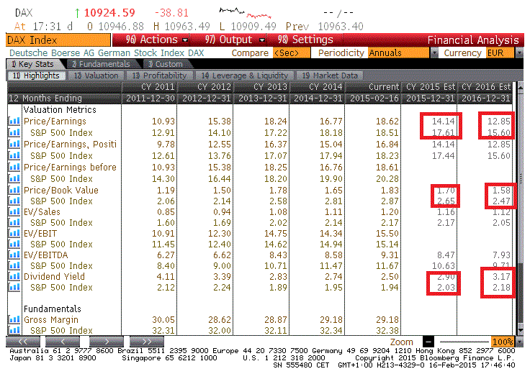This screenshot has width=530, height=379.
Task: Click chart icon next to EV/EBITDA
Action: [14, 255]
